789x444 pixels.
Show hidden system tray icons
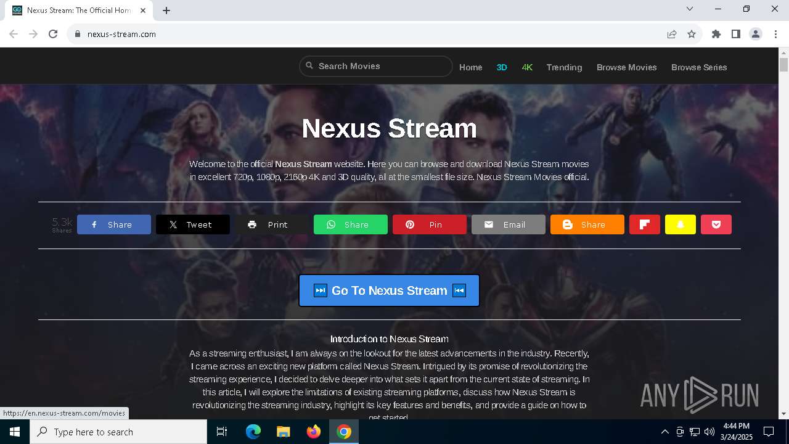(x=664, y=432)
